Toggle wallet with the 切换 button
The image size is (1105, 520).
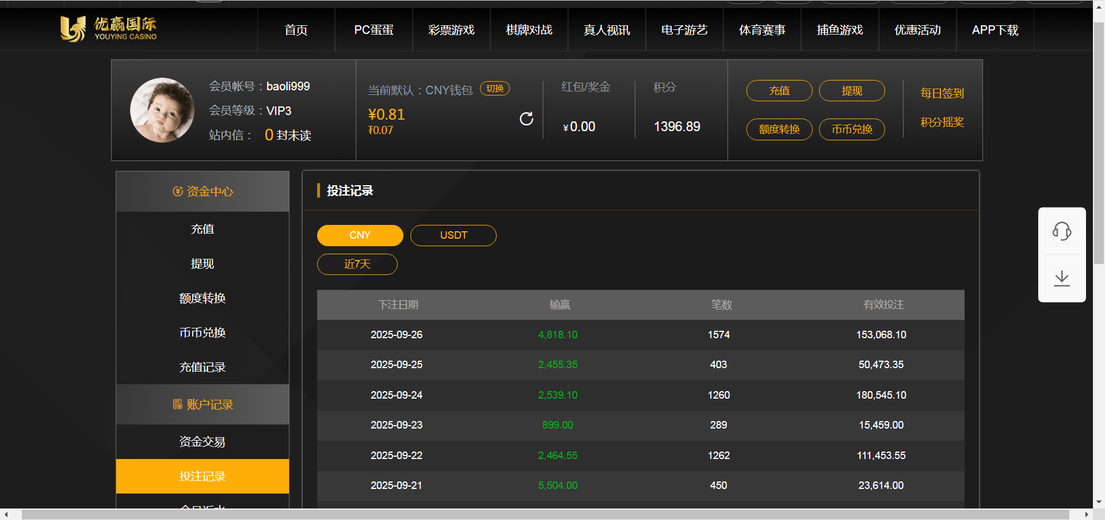coord(494,89)
